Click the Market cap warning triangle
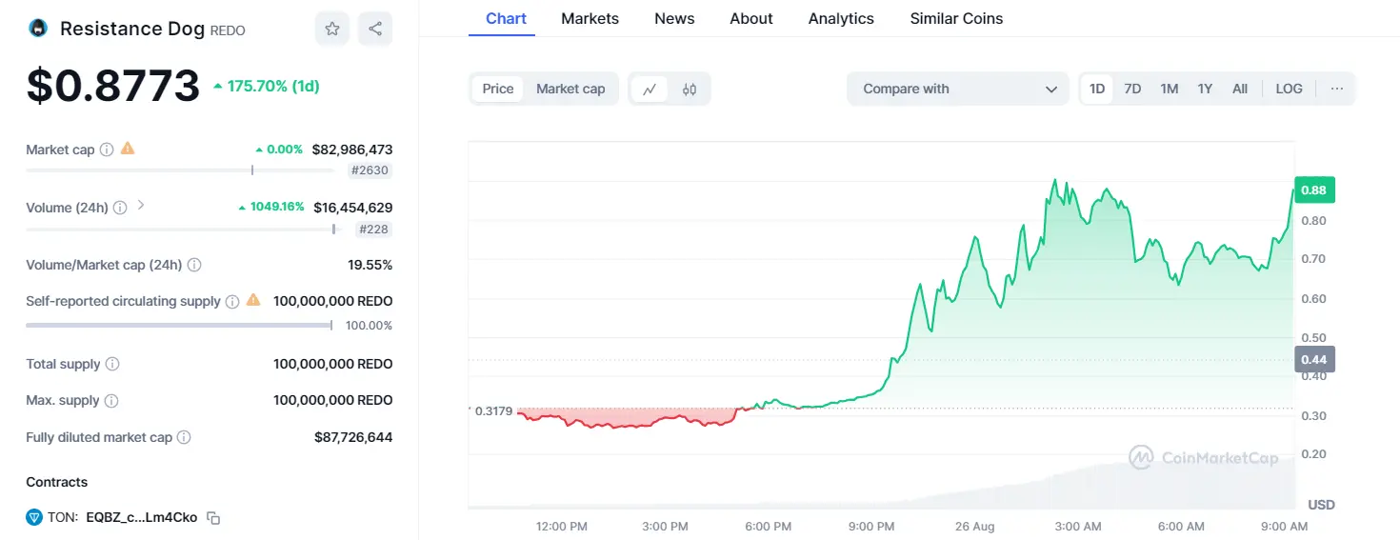 click(x=128, y=149)
